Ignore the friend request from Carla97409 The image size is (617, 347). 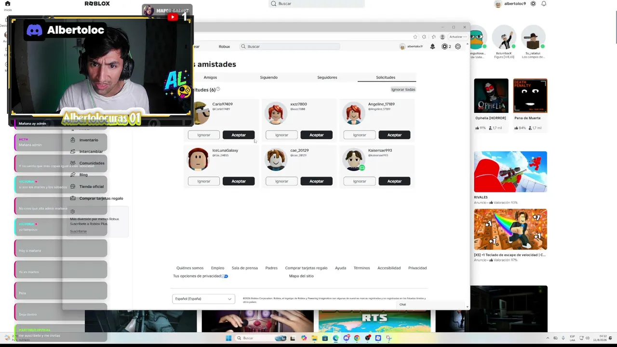[204, 135]
